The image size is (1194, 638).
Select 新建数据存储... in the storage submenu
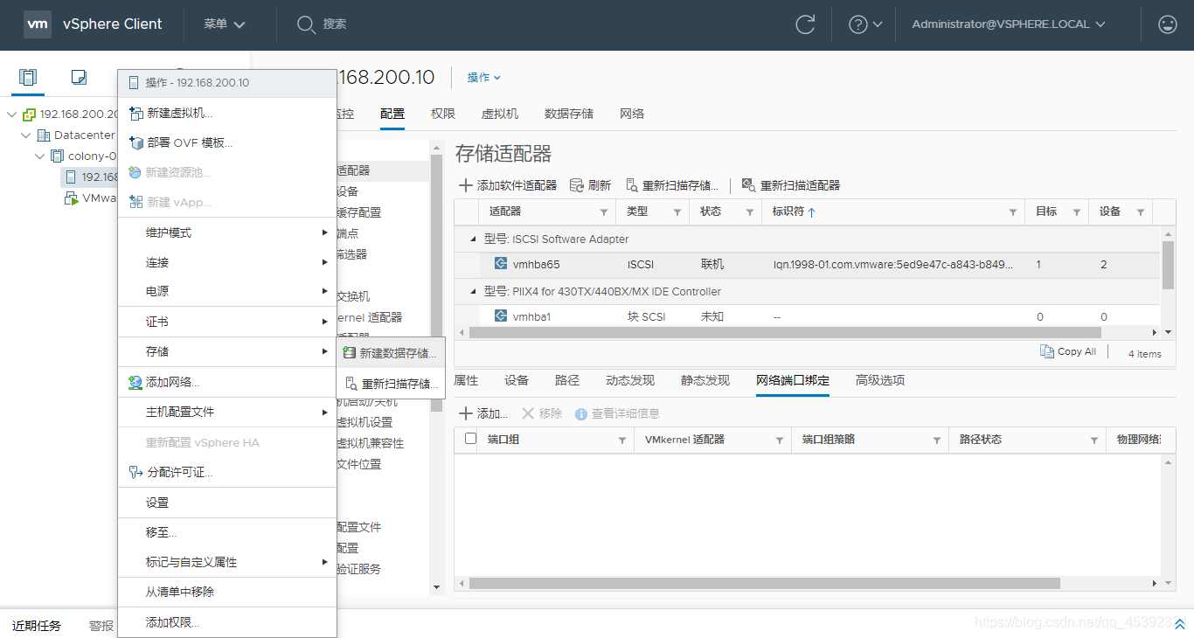click(x=391, y=353)
